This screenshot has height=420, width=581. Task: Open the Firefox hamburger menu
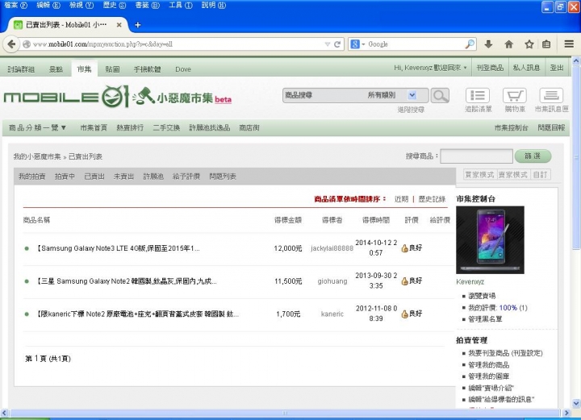coord(569,44)
